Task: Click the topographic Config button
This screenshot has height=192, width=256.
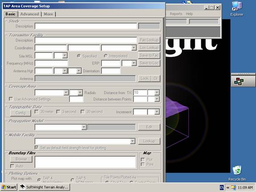Action: pyautogui.click(x=20, y=113)
